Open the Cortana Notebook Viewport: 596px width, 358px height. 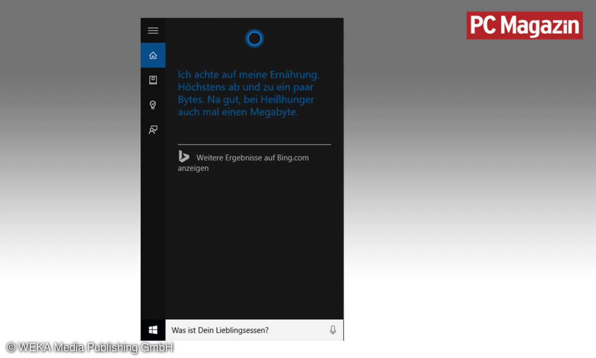point(153,80)
